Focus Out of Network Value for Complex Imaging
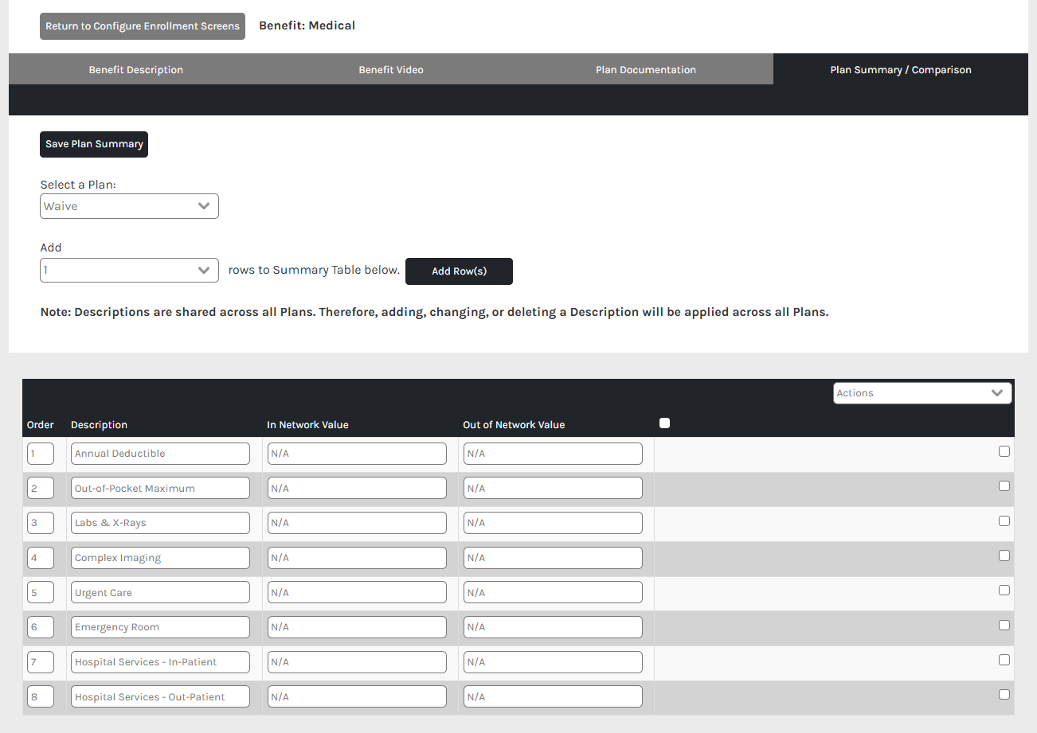1037x733 pixels. coord(553,558)
